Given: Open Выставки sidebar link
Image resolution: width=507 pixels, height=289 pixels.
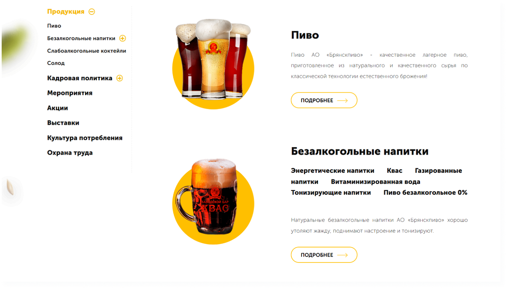Looking at the screenshot, I should point(63,122).
